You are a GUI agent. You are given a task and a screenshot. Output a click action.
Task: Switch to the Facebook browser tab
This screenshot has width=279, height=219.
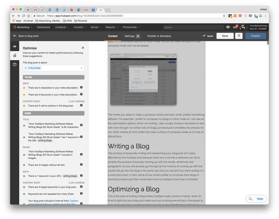pyautogui.click(x=78, y=10)
